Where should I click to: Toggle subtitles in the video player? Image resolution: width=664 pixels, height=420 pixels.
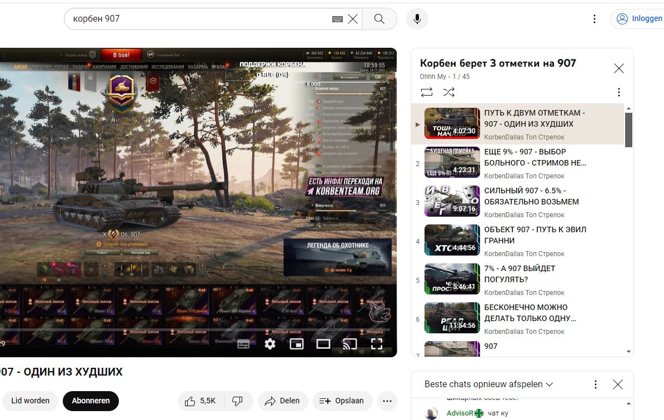243,344
